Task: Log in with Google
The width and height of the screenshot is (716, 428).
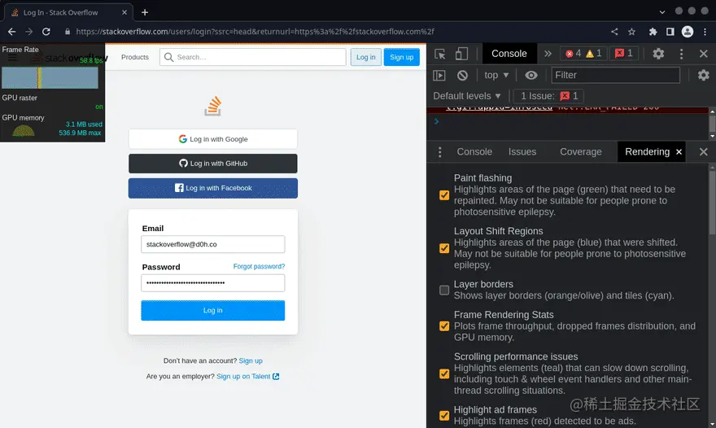Action: click(x=213, y=139)
